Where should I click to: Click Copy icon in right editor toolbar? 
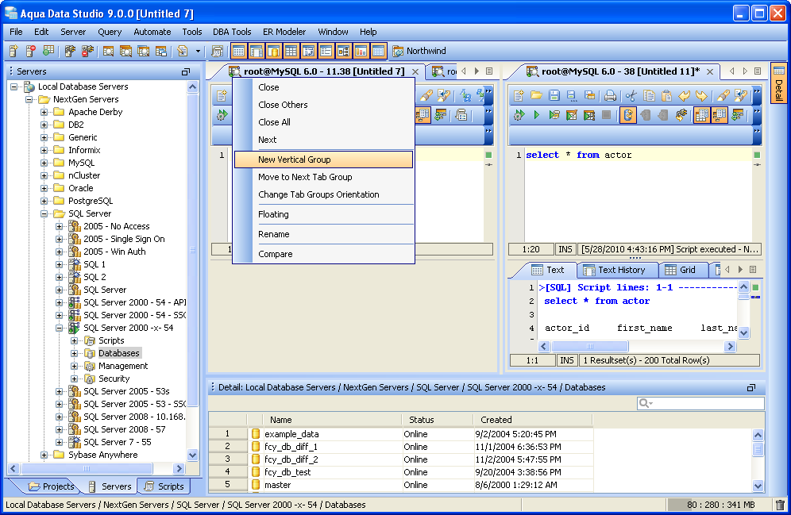point(649,95)
